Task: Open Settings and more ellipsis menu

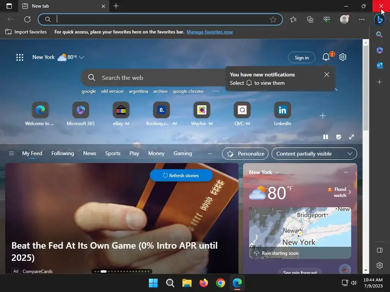Action: pyautogui.click(x=362, y=19)
